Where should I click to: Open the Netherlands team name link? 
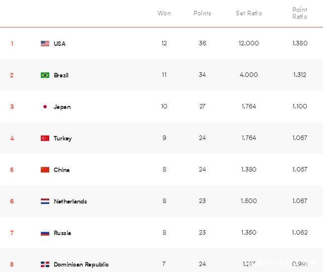point(70,201)
